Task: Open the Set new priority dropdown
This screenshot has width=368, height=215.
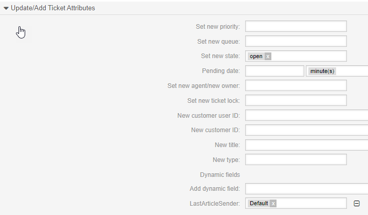Action: click(x=296, y=26)
